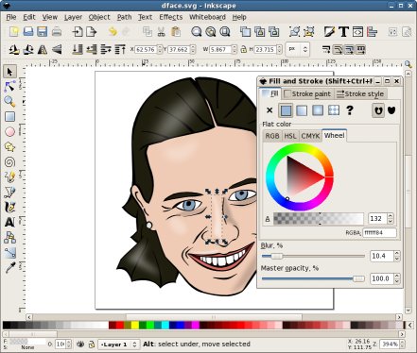Image resolution: width=417 pixels, height=353 pixels.
Task: Adjust Master opacity 100.0 spinner
Action: [397, 278]
